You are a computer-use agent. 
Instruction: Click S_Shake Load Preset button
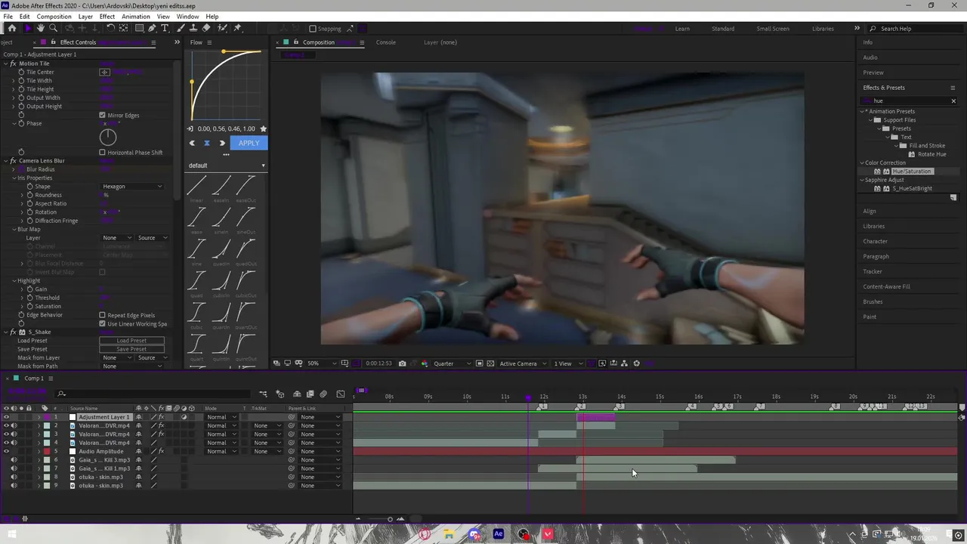coord(131,341)
